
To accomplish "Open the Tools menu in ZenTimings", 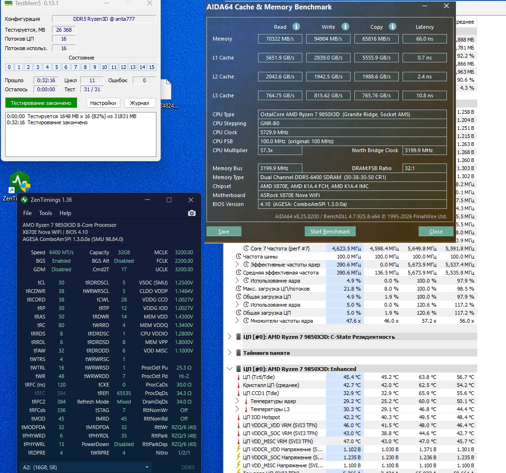I will [45, 213].
